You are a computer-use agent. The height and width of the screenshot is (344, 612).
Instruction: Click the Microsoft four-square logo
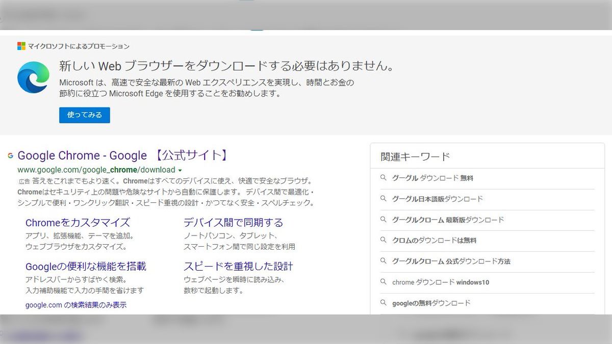click(21, 46)
